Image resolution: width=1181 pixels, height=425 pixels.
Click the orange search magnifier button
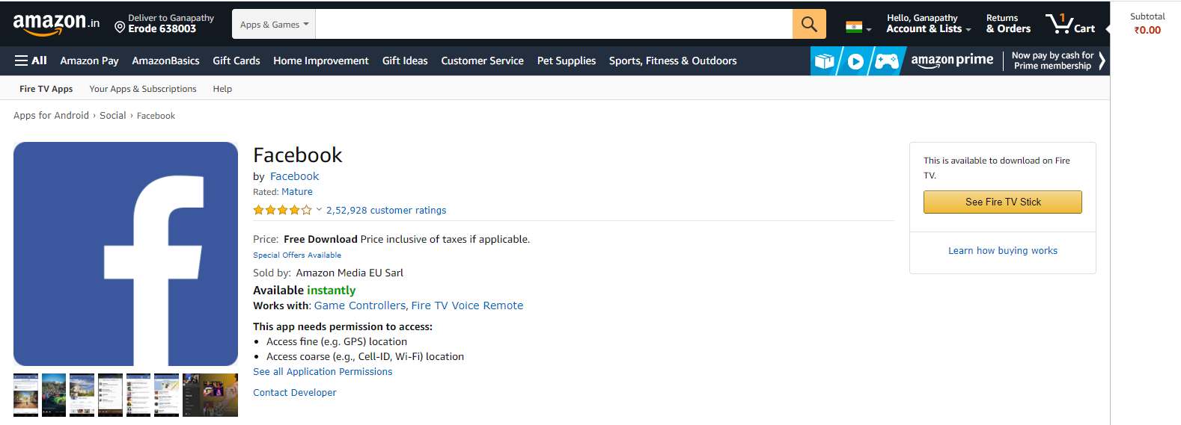(809, 24)
